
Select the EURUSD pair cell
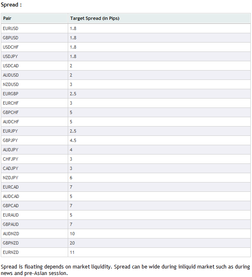(x=34, y=28)
